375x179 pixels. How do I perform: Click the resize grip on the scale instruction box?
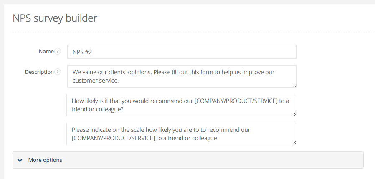coord(294,143)
